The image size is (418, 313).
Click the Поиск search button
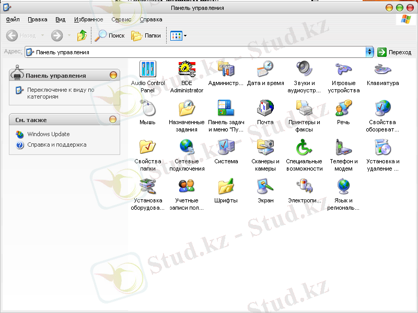click(110, 35)
